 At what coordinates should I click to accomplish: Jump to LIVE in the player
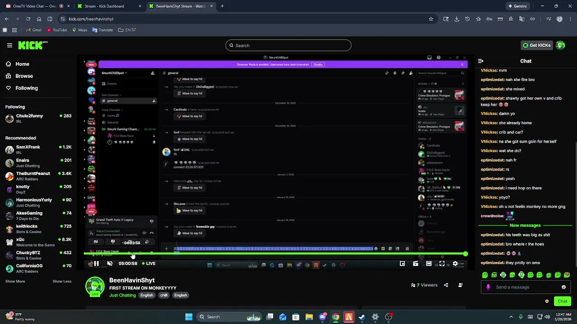[149, 264]
